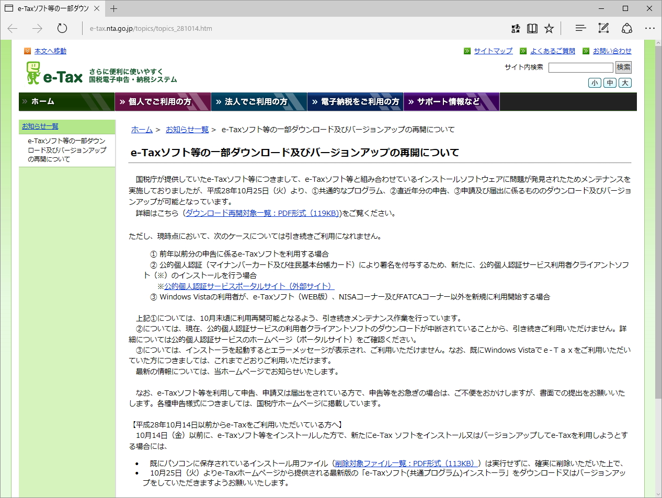Click inside the サイト内検索 search field

[580, 67]
